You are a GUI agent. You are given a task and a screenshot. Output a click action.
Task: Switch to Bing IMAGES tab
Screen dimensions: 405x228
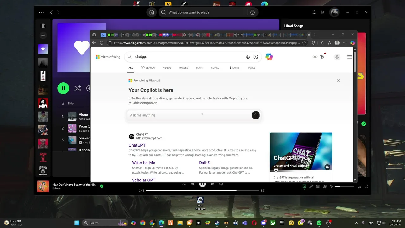(184, 68)
